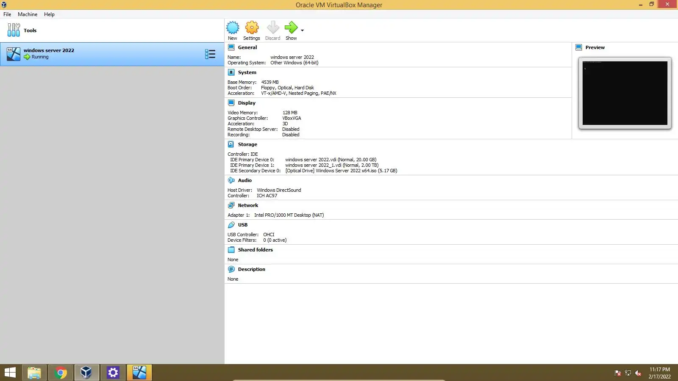Click the network icon in system tray
Image resolution: width=678 pixels, height=381 pixels.
tap(628, 373)
